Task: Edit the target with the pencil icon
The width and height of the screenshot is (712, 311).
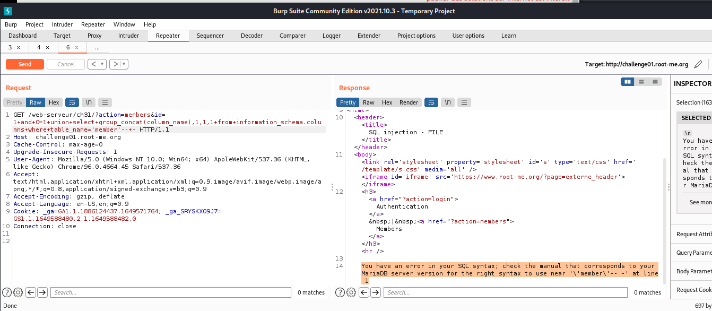Action: point(698,64)
